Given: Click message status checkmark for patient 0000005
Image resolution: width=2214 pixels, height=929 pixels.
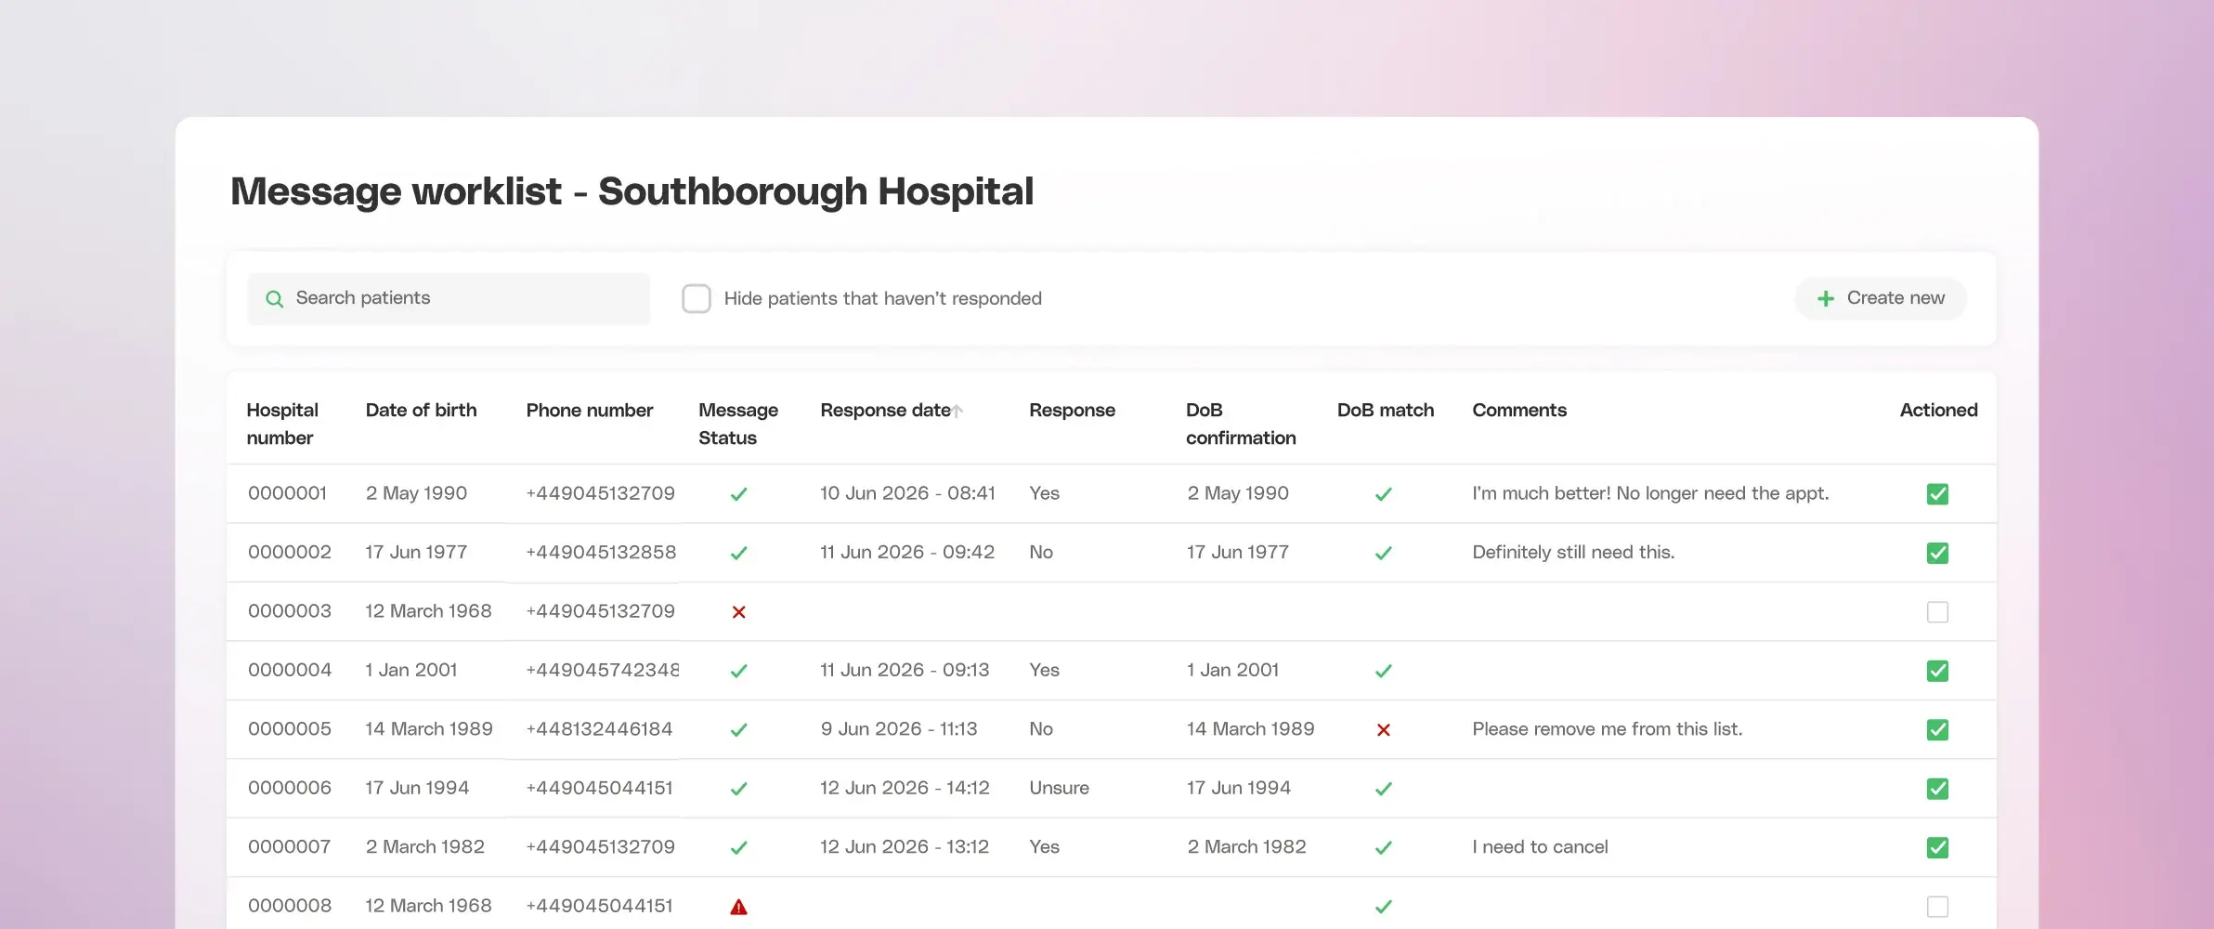Looking at the screenshot, I should coord(738,729).
